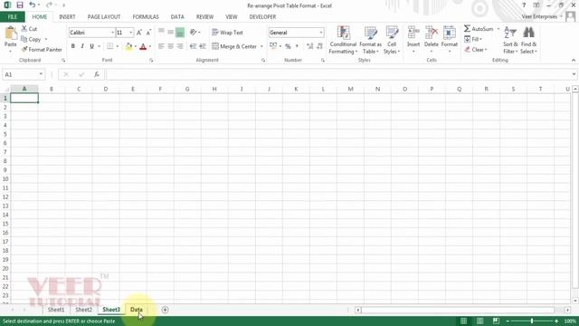
Task: Click the Orientation text angle icon
Action: (x=193, y=33)
